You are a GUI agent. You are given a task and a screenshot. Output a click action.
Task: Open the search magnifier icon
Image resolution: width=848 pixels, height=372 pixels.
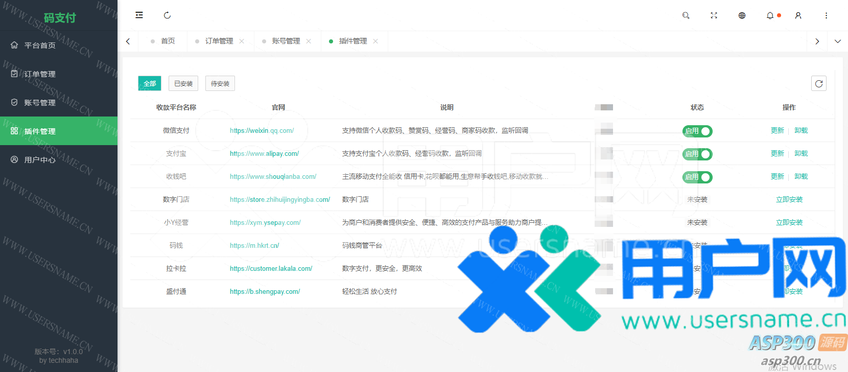[x=686, y=15]
